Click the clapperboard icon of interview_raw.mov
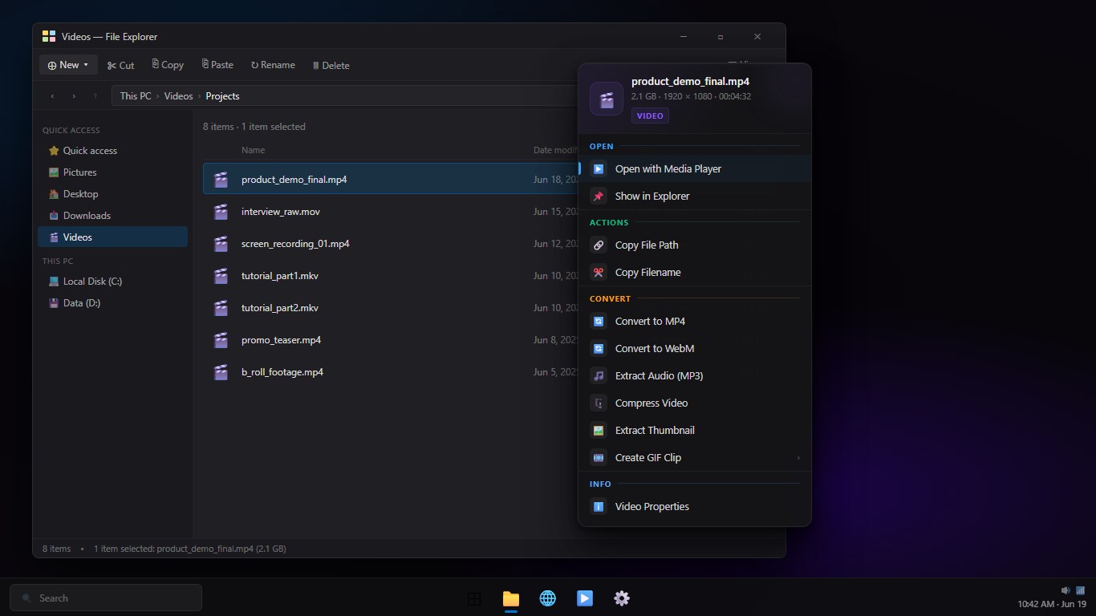This screenshot has height=616, width=1096. (x=221, y=212)
